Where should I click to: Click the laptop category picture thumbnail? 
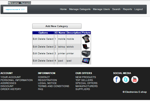[x=86, y=47]
